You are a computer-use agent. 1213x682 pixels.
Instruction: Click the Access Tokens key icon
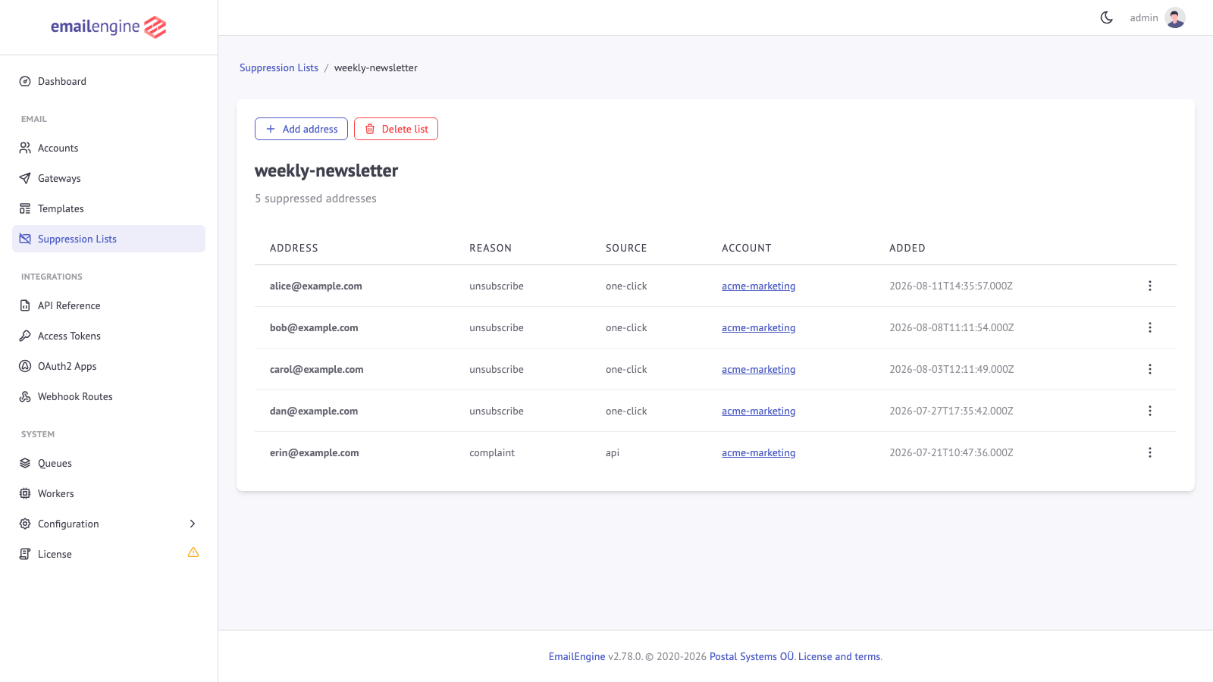25,336
